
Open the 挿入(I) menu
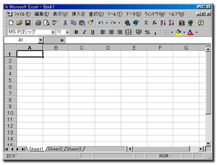coord(78,14)
